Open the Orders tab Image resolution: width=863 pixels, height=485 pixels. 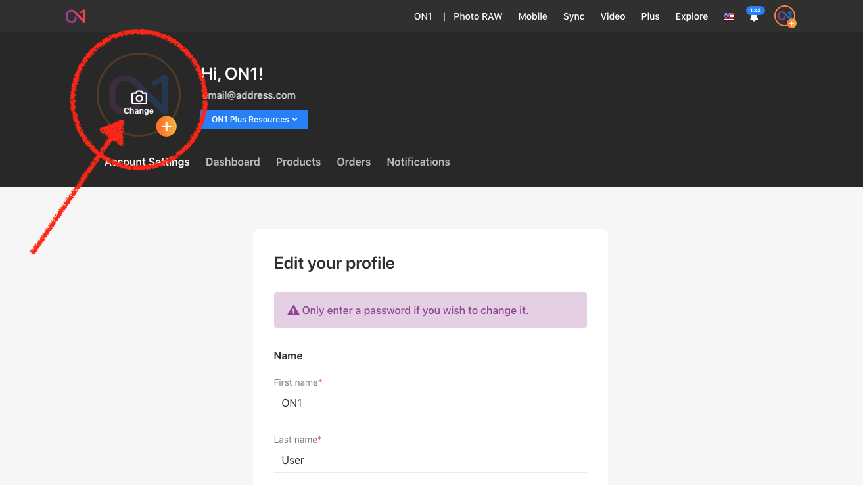coord(354,162)
